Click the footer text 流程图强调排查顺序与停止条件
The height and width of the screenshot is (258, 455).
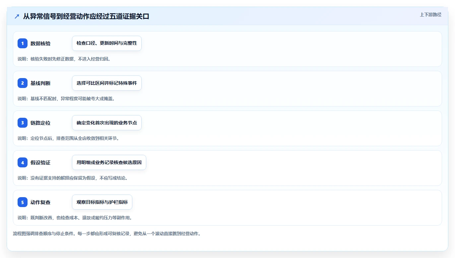pos(43,234)
